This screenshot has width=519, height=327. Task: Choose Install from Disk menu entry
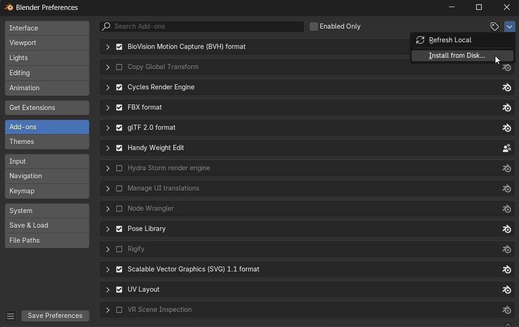462,56
